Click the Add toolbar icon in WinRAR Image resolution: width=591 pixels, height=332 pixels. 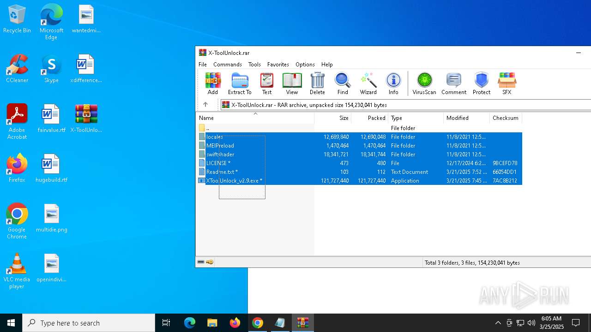point(213,83)
